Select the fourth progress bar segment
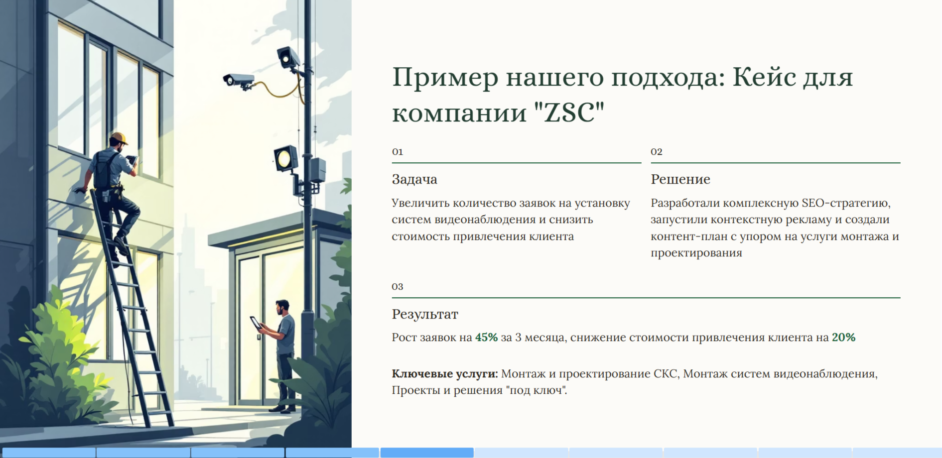942x458 pixels. point(332,453)
